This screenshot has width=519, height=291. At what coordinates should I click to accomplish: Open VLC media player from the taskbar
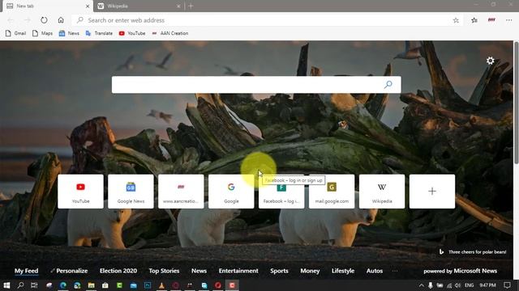coord(161,285)
